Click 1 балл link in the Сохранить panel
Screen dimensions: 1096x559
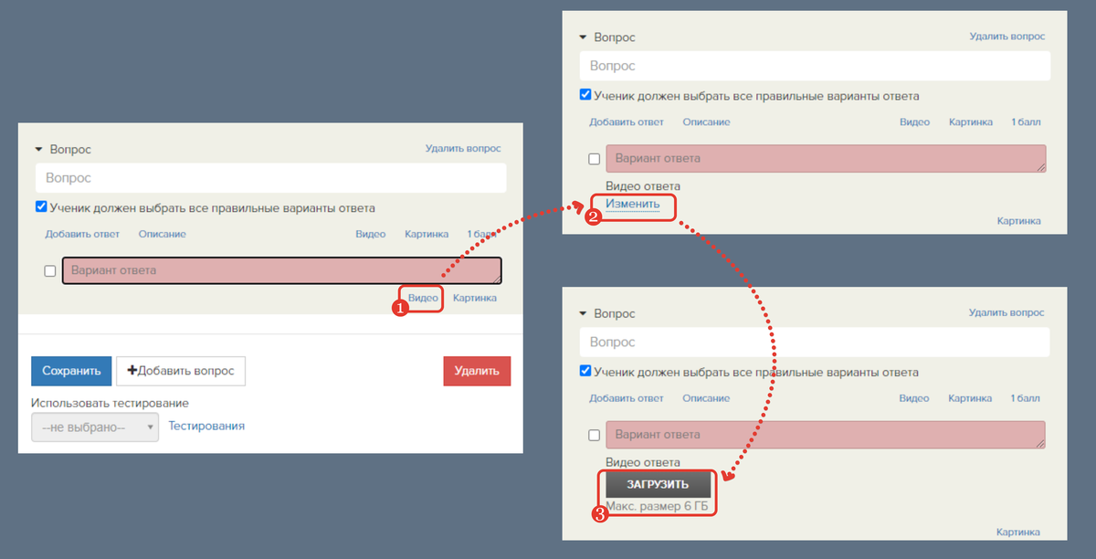pos(482,234)
